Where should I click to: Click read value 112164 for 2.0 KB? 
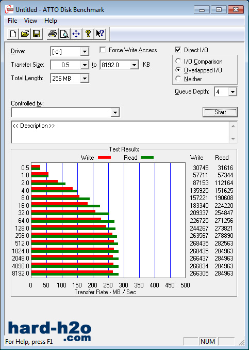click(224, 183)
